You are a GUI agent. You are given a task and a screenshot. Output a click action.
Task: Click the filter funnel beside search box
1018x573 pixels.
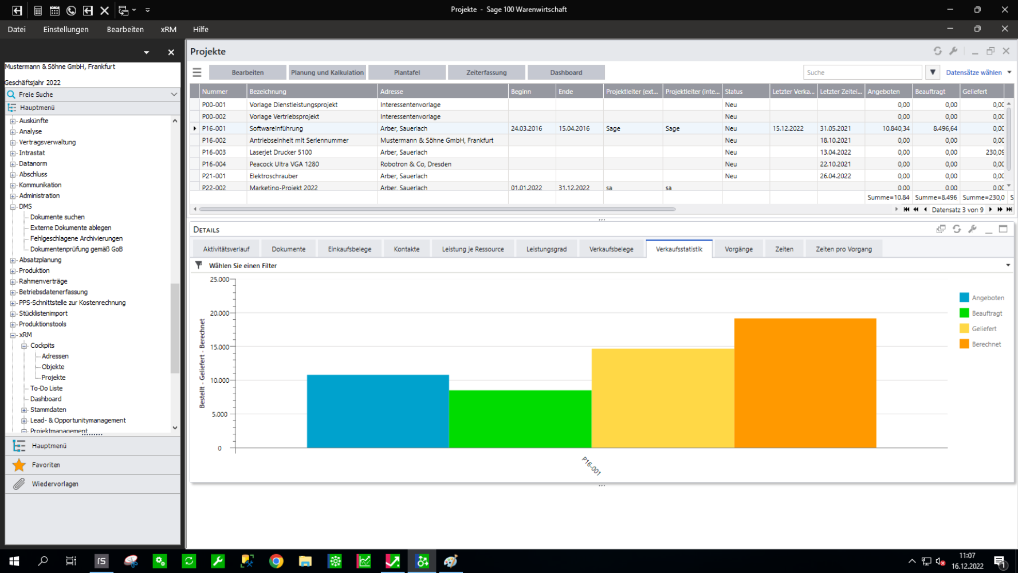933,73
